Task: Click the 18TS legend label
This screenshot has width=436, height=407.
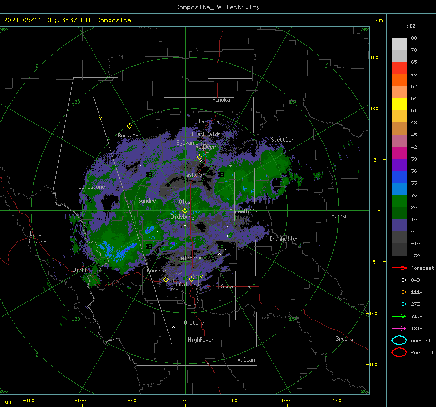Action: 417,329
